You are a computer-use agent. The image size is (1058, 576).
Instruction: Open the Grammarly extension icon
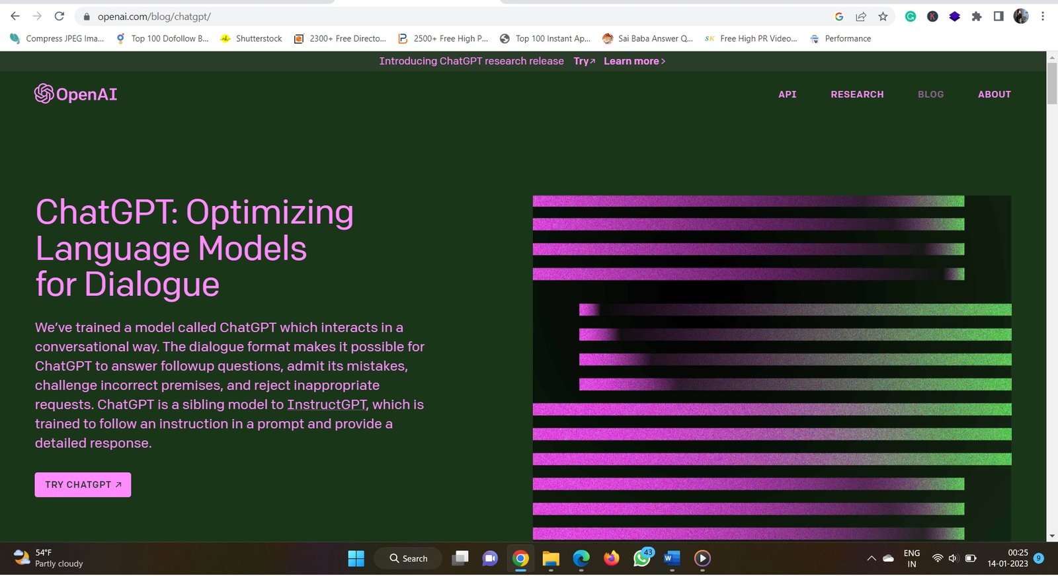pyautogui.click(x=911, y=17)
